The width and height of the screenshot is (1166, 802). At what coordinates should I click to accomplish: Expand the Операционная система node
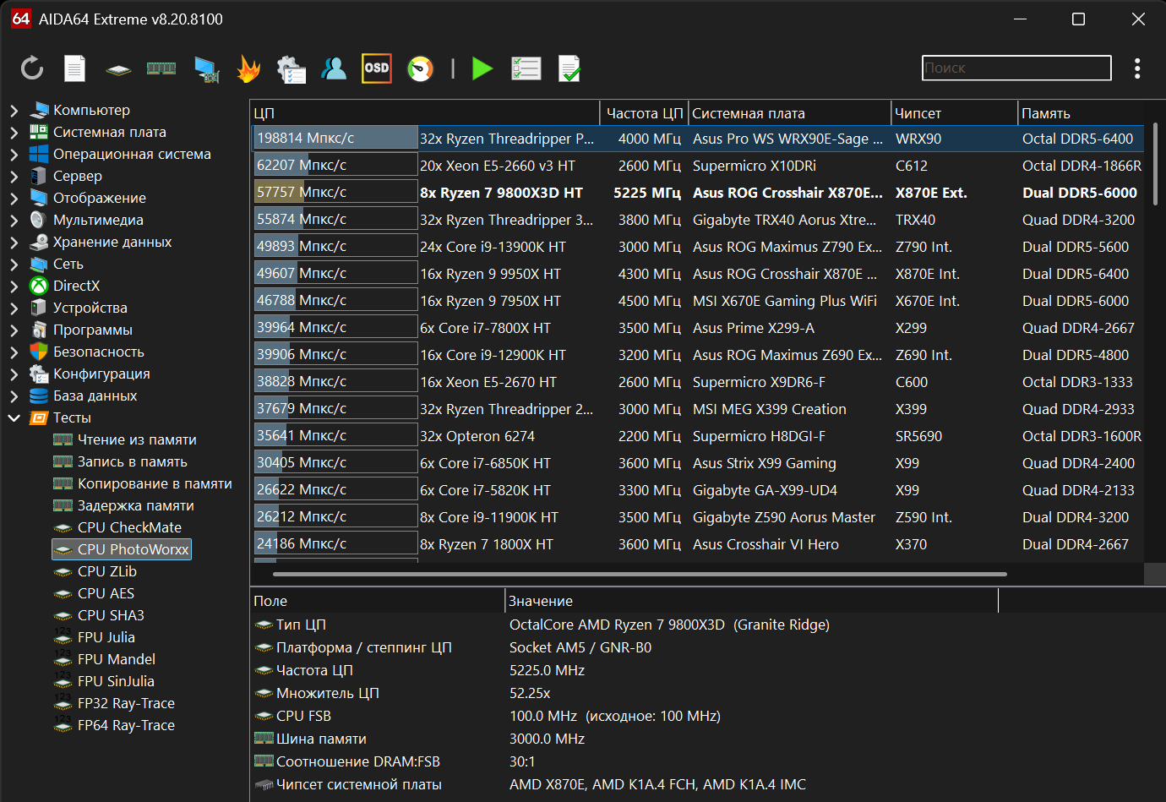coord(14,154)
